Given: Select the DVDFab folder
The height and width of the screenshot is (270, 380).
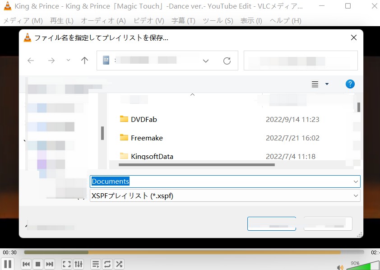Looking at the screenshot, I should coord(139,119).
